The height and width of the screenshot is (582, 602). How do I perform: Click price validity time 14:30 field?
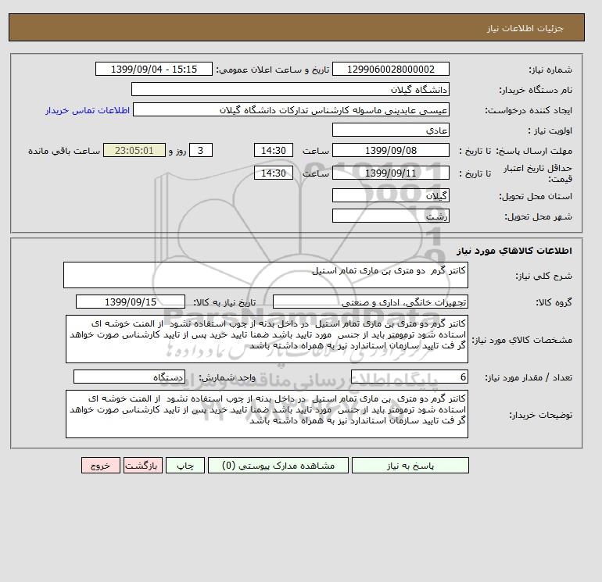tap(274, 173)
